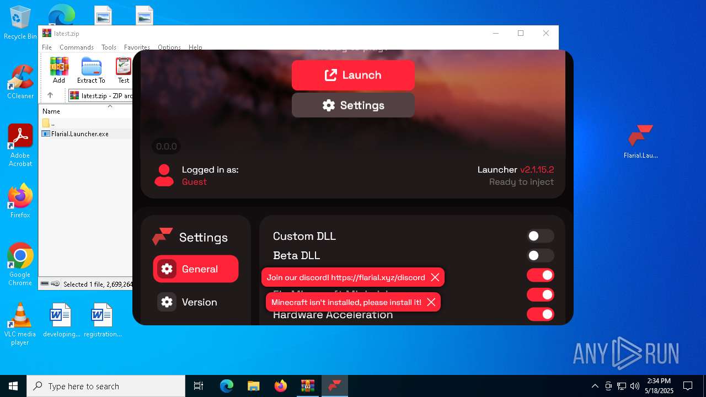The image size is (706, 397).
Task: Open the WinRAR Commands menu
Action: tap(77, 47)
